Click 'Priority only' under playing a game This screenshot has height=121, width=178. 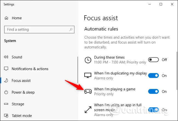(104, 94)
